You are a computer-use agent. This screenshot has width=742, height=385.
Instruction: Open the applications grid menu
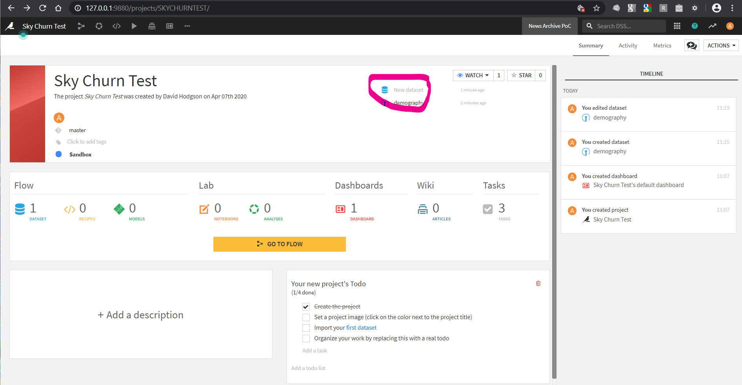(677, 26)
